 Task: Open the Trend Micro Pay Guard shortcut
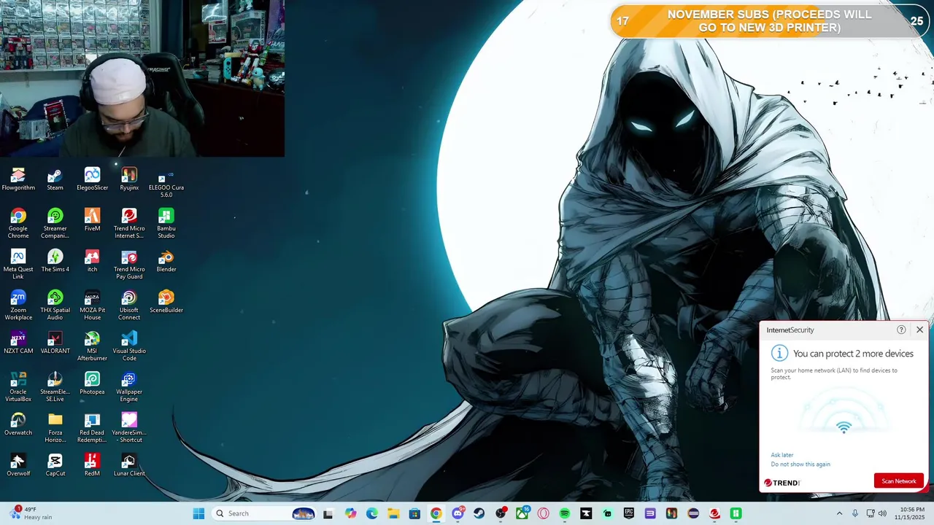click(x=129, y=265)
